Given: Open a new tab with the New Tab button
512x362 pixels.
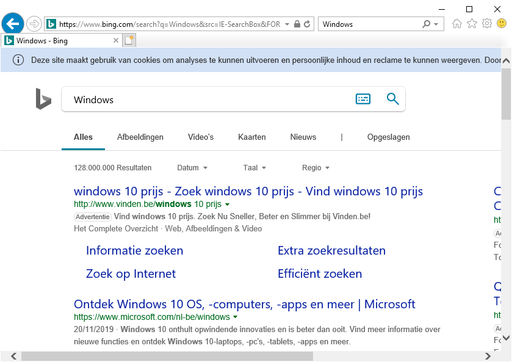Looking at the screenshot, I should coord(129,40).
